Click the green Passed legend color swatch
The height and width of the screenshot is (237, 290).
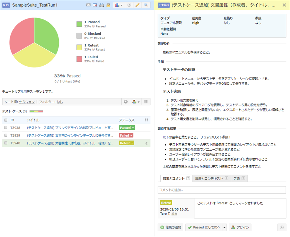tap(79, 24)
